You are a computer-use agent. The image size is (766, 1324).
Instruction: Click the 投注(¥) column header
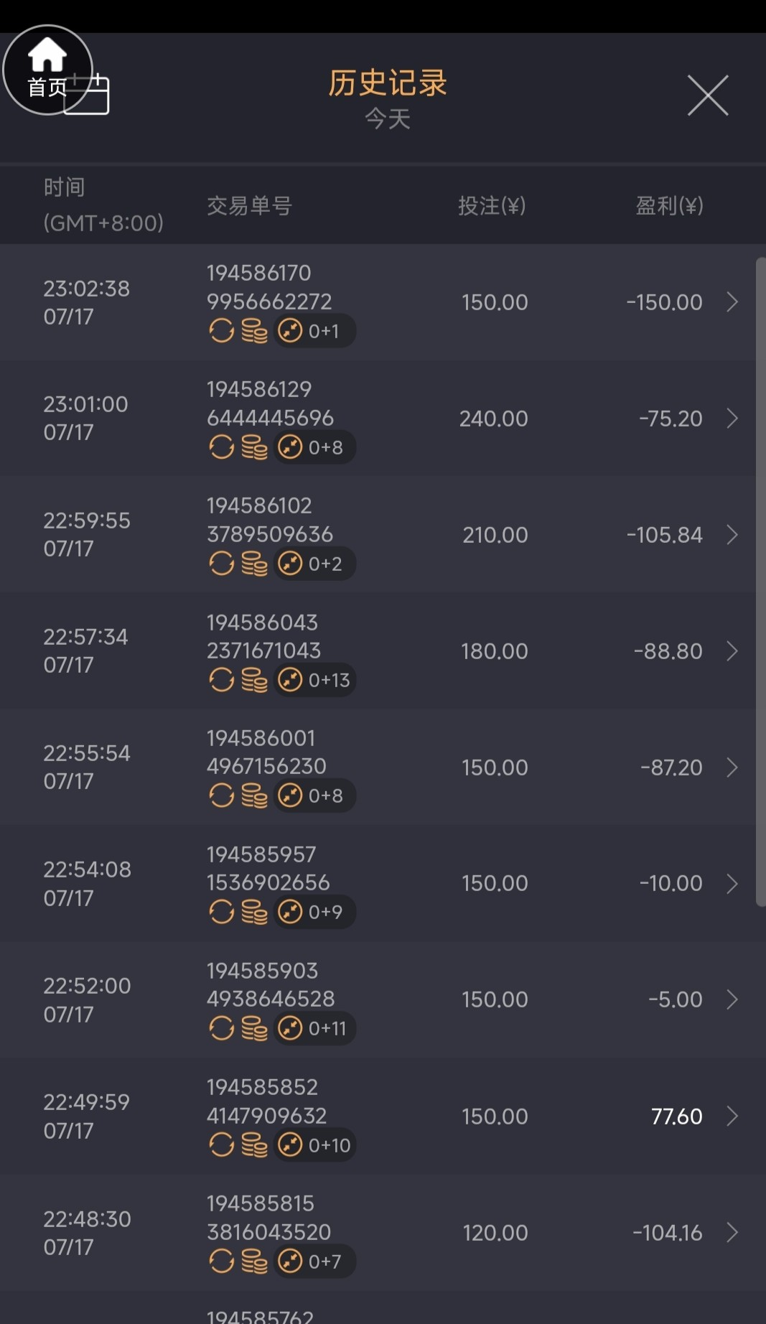click(x=492, y=206)
